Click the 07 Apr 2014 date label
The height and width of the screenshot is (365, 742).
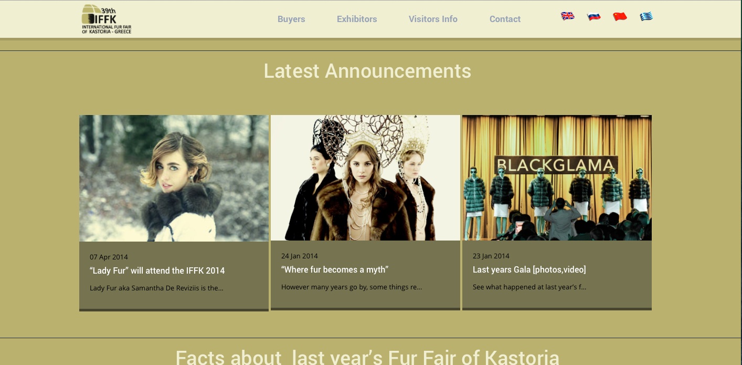point(109,257)
